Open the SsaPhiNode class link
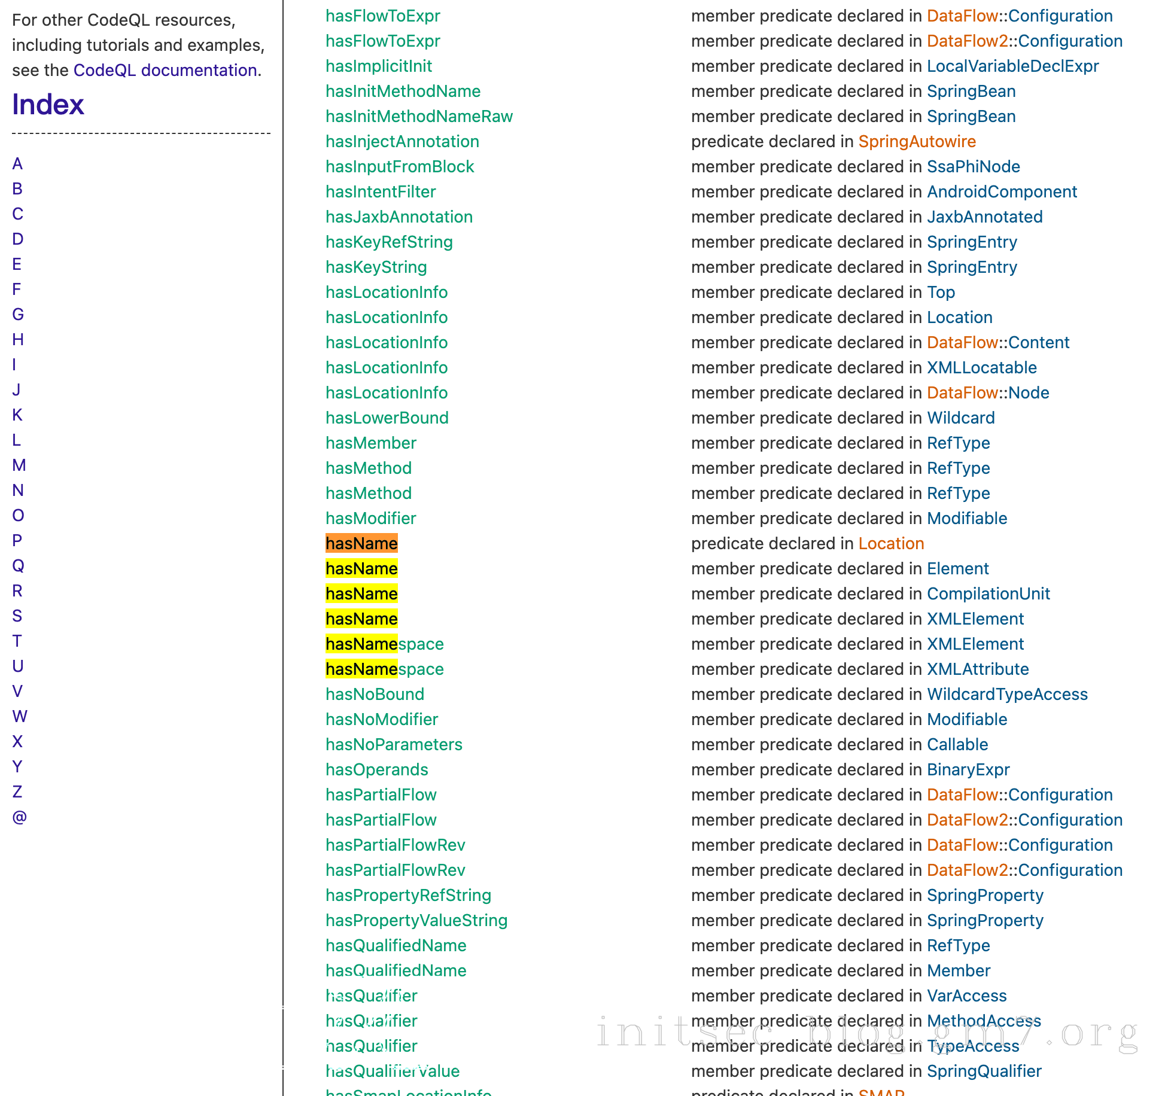 point(973,166)
